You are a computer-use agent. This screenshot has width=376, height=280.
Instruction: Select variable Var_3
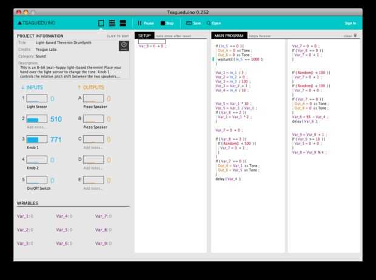click(25, 244)
